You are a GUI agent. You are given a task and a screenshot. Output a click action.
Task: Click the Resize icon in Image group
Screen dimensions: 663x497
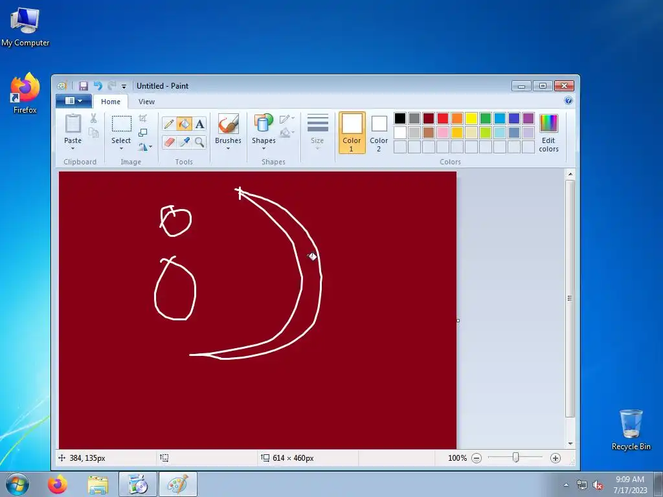coord(143,133)
